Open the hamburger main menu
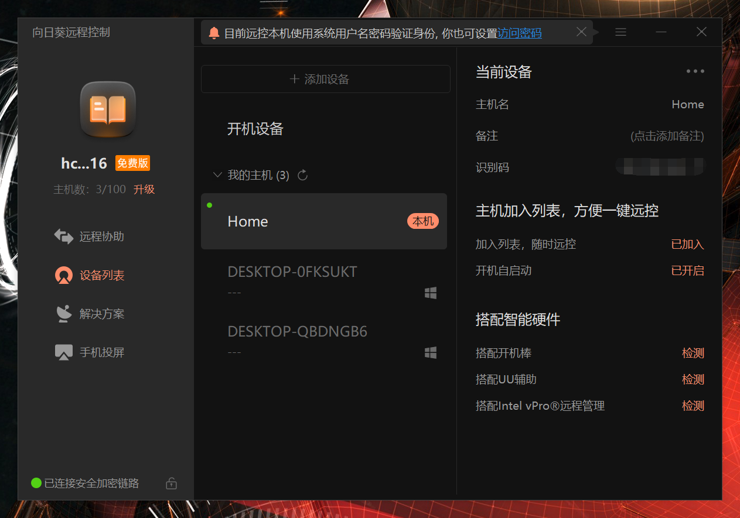Screen dimensions: 740x518 coord(621,32)
